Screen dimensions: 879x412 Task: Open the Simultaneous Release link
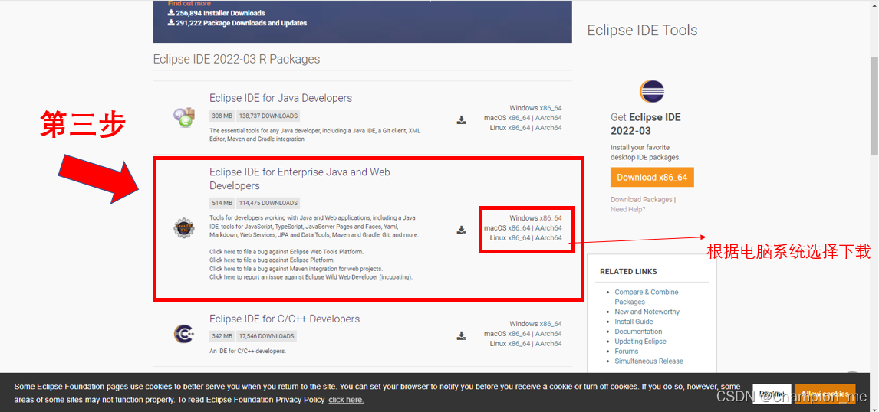(x=649, y=361)
